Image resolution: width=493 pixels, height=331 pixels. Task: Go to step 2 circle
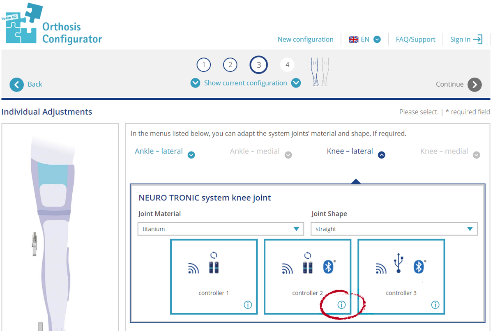click(x=230, y=64)
